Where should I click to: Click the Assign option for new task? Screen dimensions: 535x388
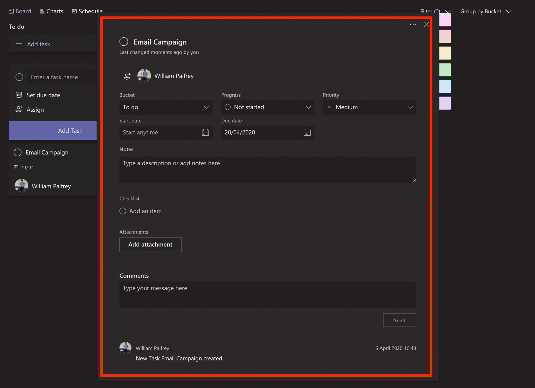pyautogui.click(x=35, y=110)
